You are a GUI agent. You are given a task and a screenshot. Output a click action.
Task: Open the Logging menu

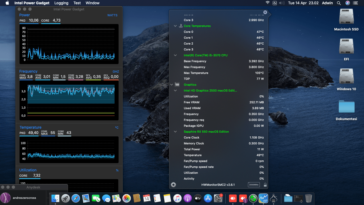[61, 3]
